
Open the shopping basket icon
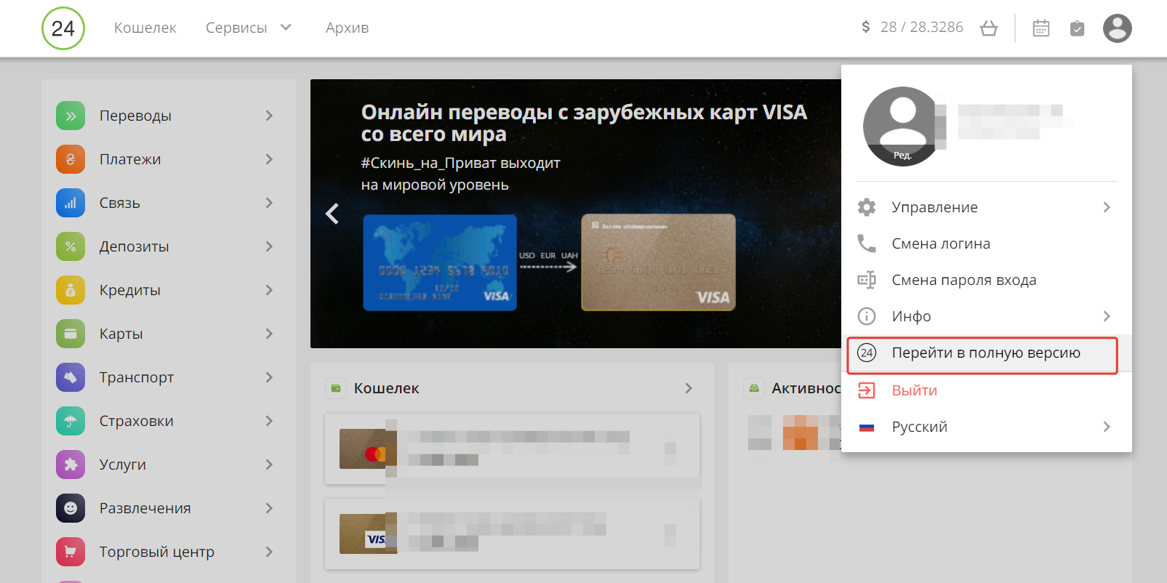point(988,28)
